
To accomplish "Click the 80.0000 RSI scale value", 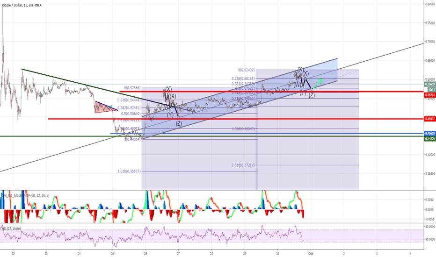I will coord(430,227).
